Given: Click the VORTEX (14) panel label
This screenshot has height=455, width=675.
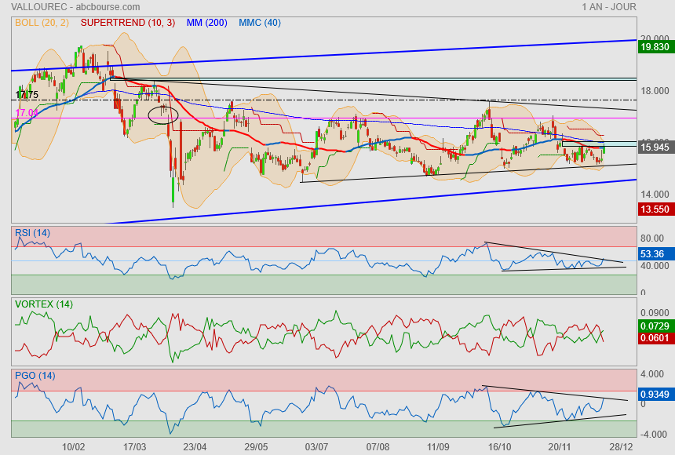Looking at the screenshot, I should [44, 304].
